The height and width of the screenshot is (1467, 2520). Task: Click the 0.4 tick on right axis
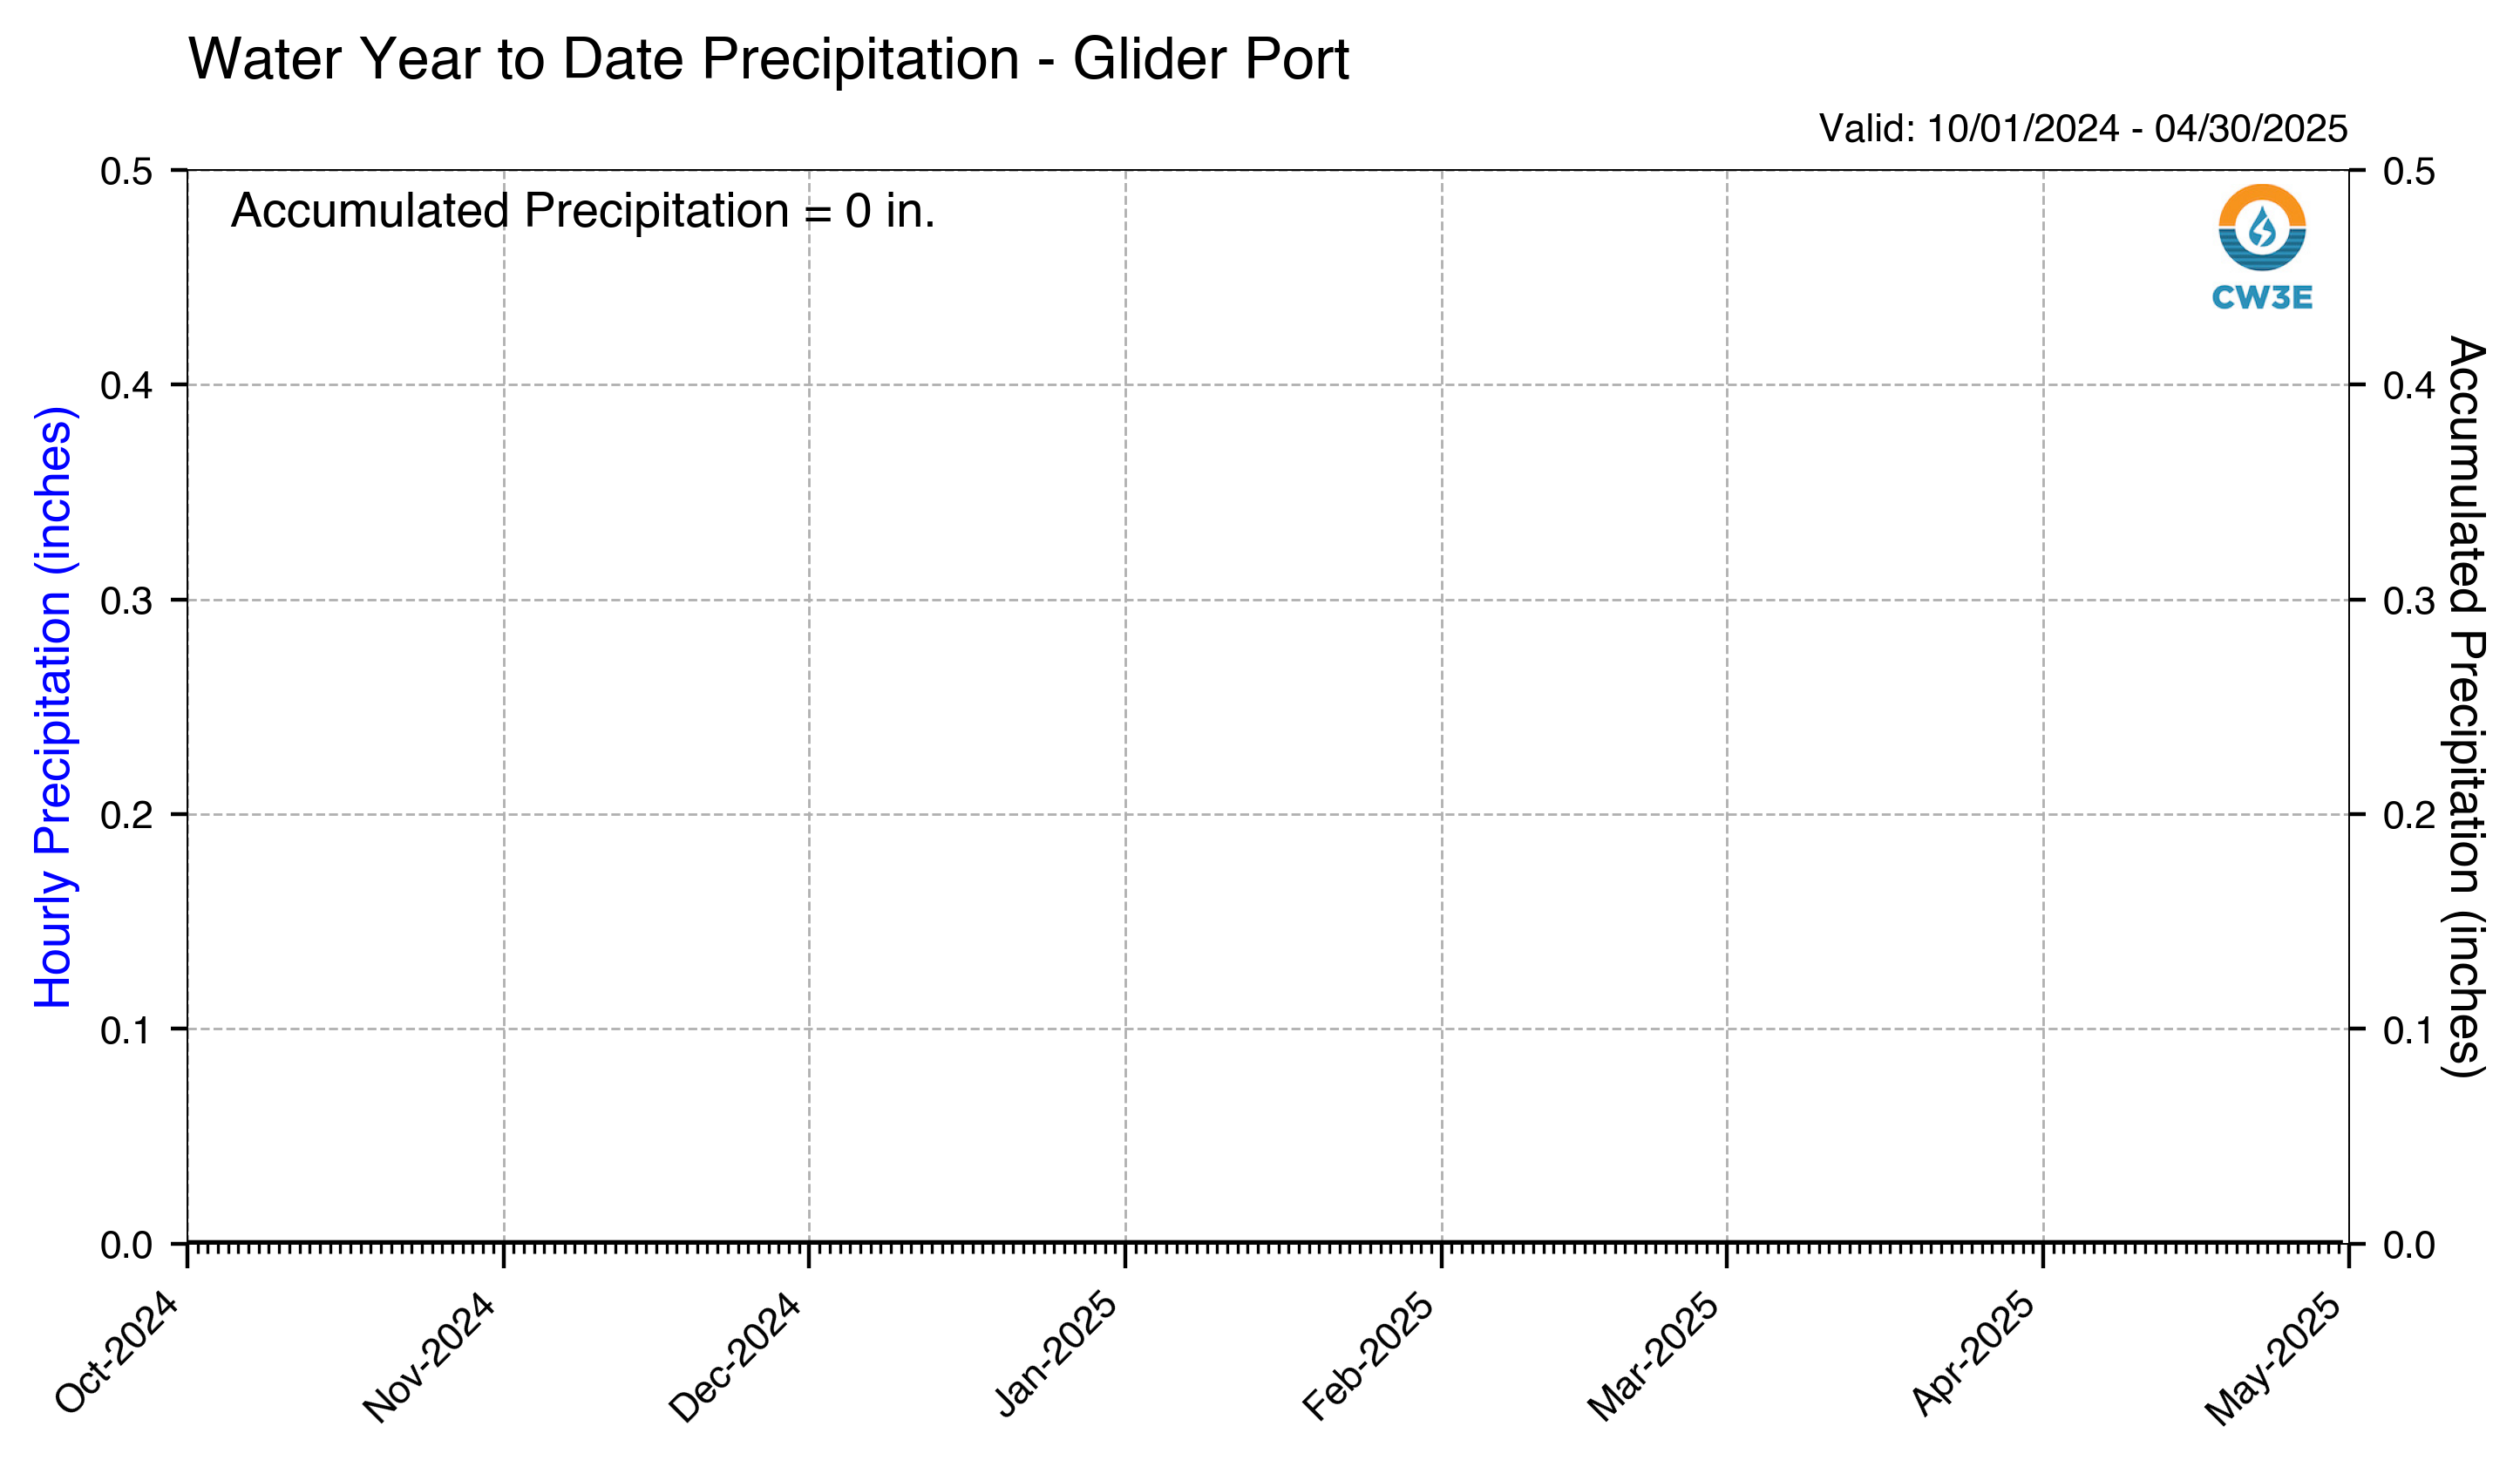pos(2409,385)
